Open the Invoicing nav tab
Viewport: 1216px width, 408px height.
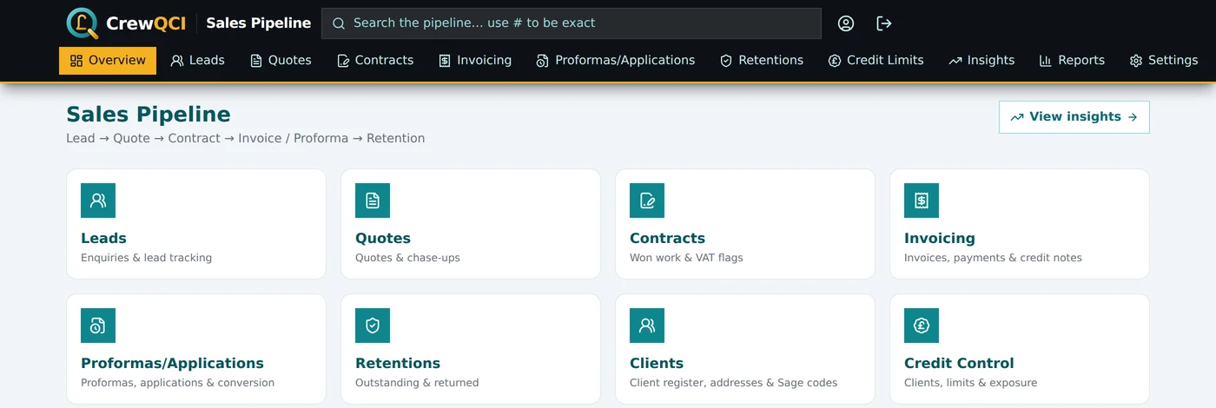click(x=475, y=61)
